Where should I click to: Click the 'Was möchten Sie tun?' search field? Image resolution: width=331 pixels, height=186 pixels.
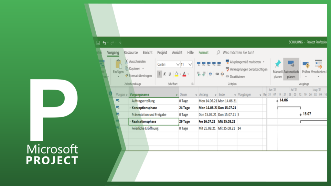[x=238, y=53]
